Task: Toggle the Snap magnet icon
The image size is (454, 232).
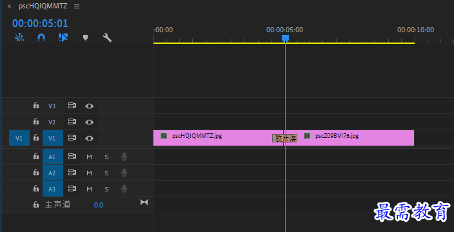Action: pyautogui.click(x=41, y=37)
